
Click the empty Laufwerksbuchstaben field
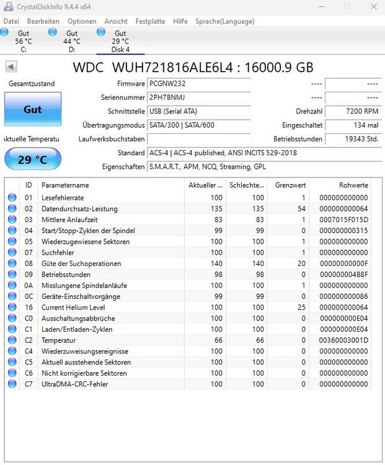tap(199, 139)
